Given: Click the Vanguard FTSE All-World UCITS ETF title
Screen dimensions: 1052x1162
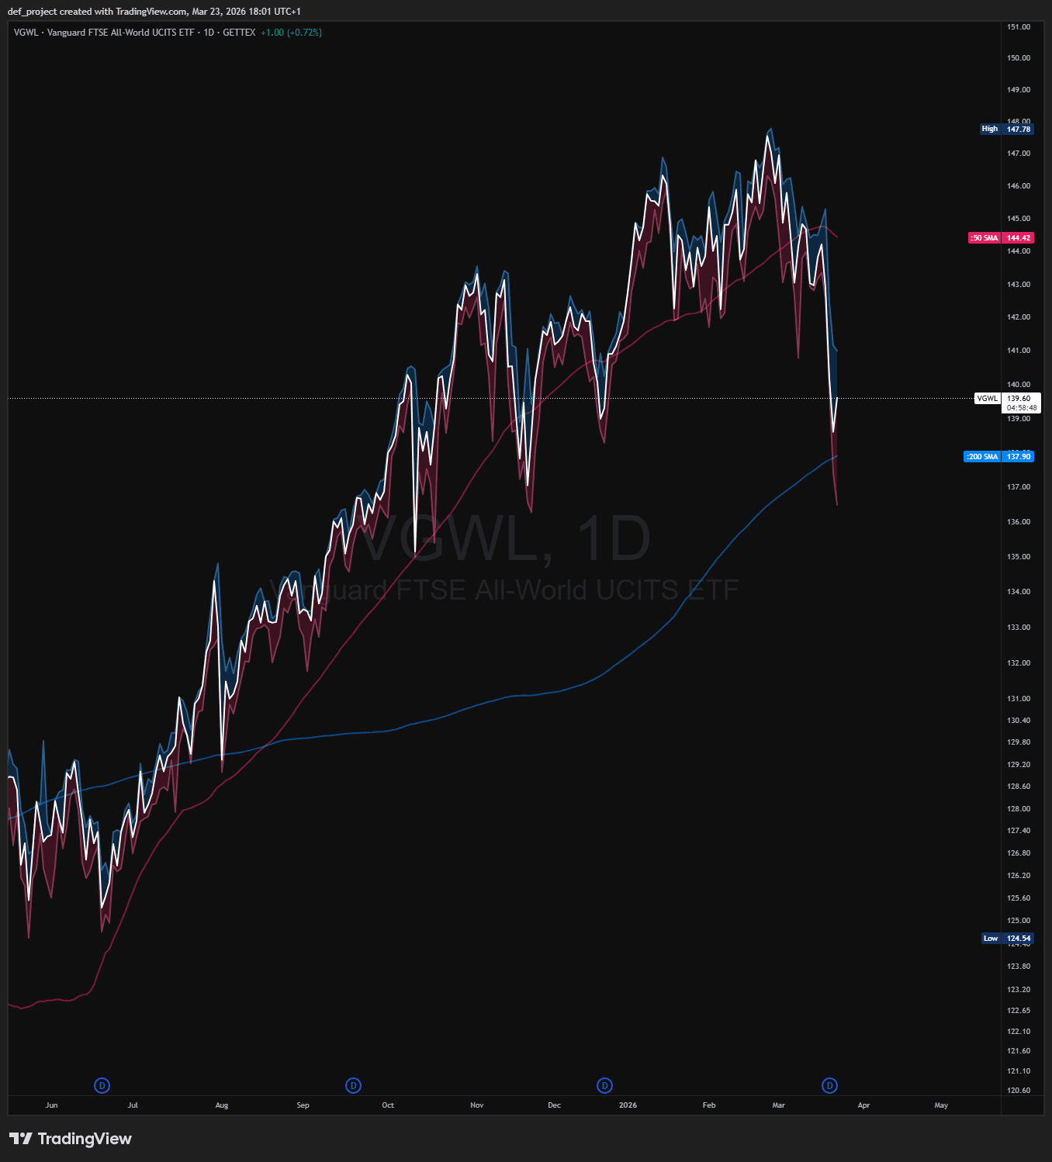Looking at the screenshot, I should pyautogui.click(x=120, y=33).
